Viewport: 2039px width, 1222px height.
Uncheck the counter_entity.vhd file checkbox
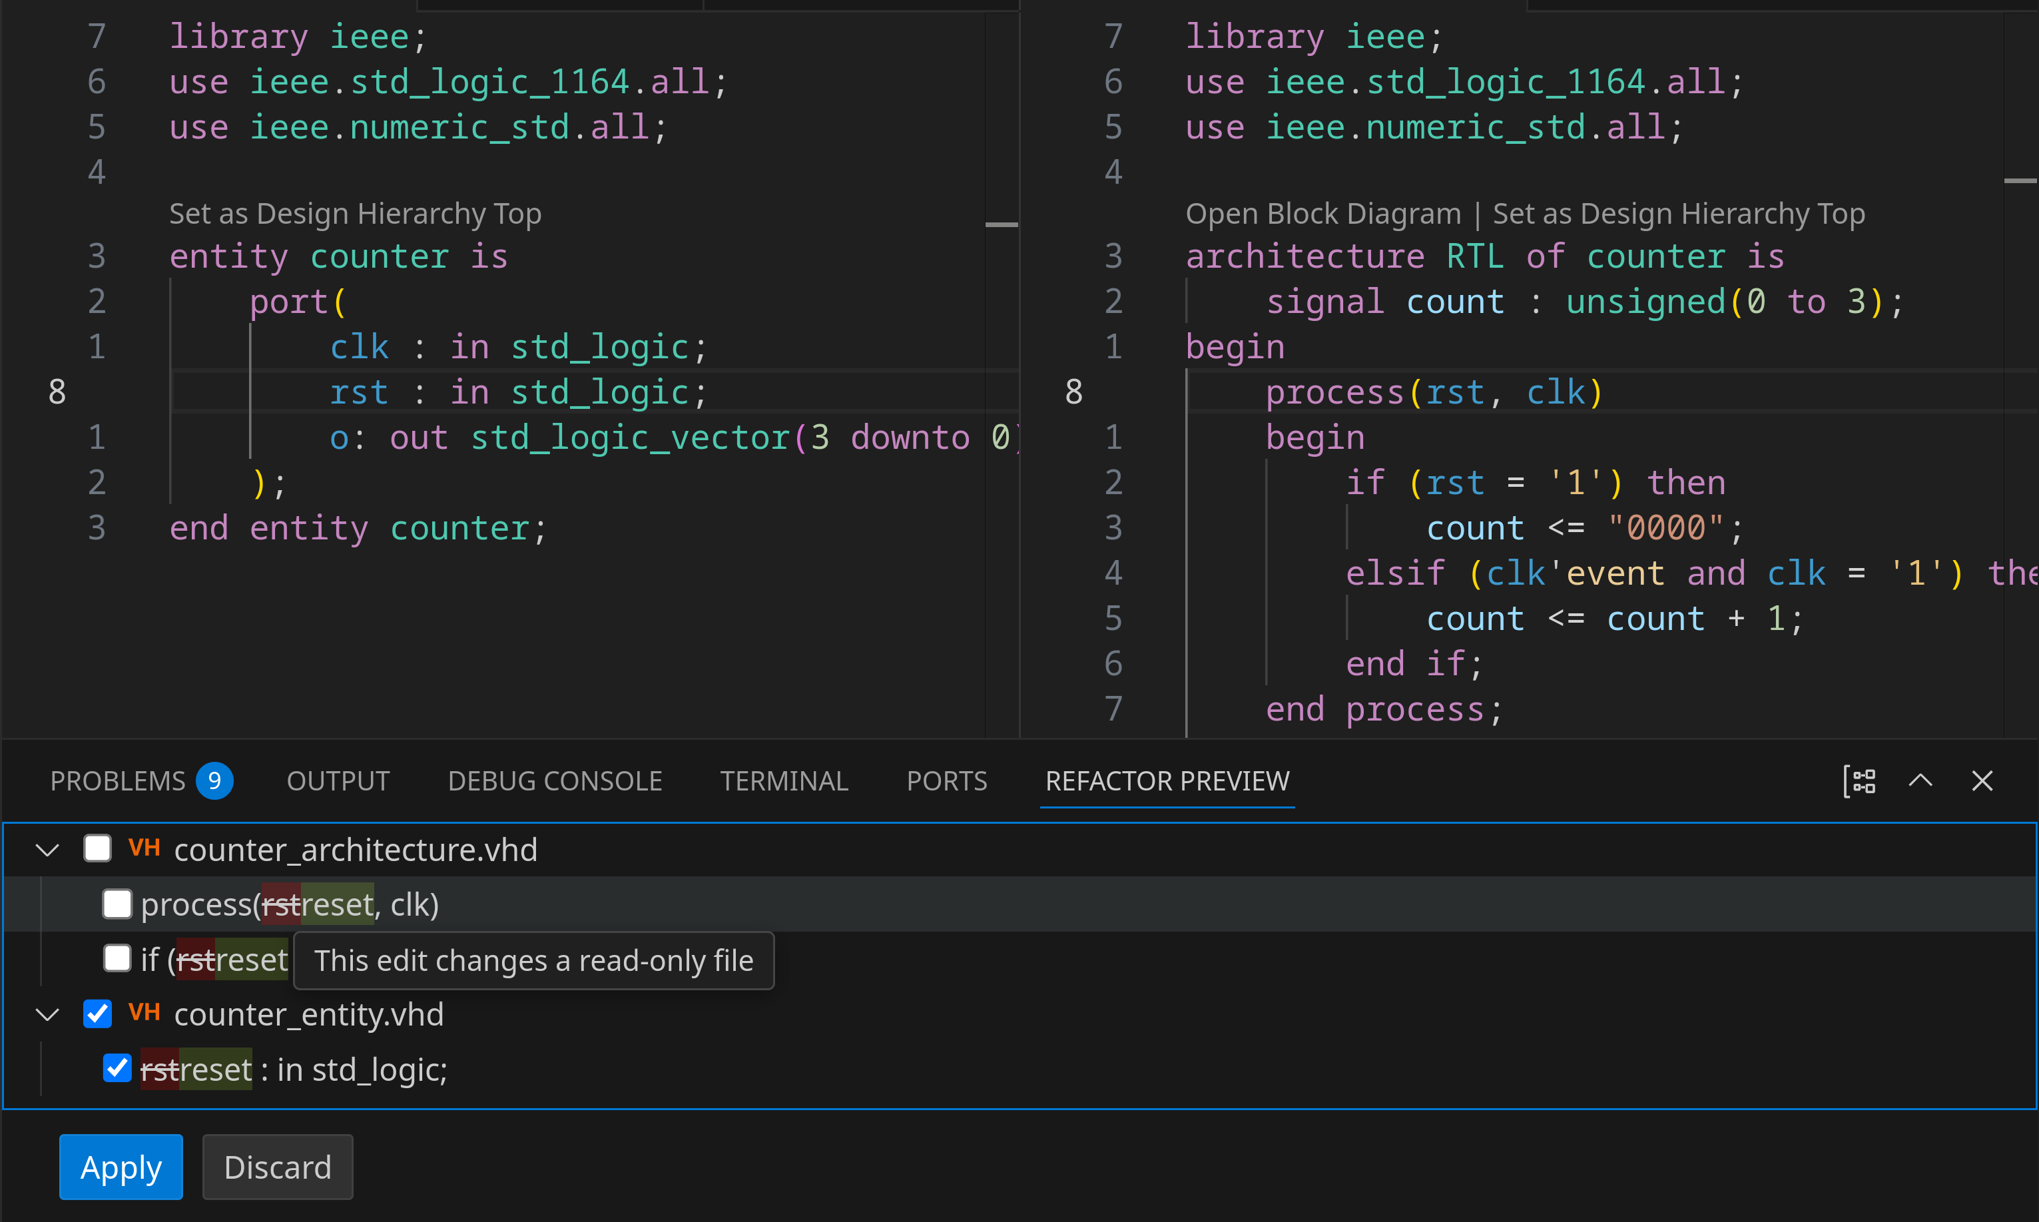point(98,1013)
